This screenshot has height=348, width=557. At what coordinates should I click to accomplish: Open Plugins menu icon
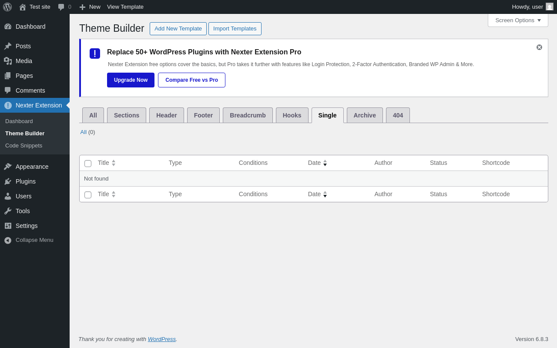(x=8, y=181)
